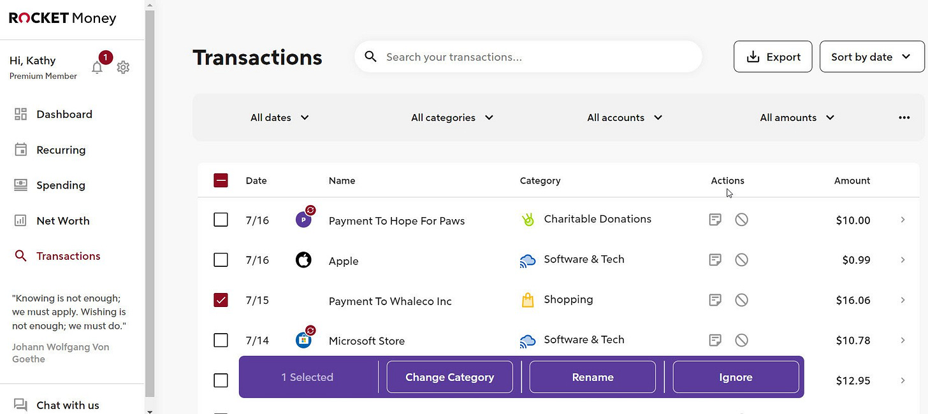Add a note to Whaleco Inc transaction
Image resolution: width=928 pixels, height=414 pixels.
tap(715, 300)
